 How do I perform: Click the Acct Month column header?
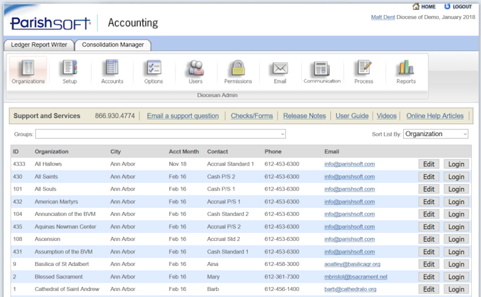click(x=184, y=151)
